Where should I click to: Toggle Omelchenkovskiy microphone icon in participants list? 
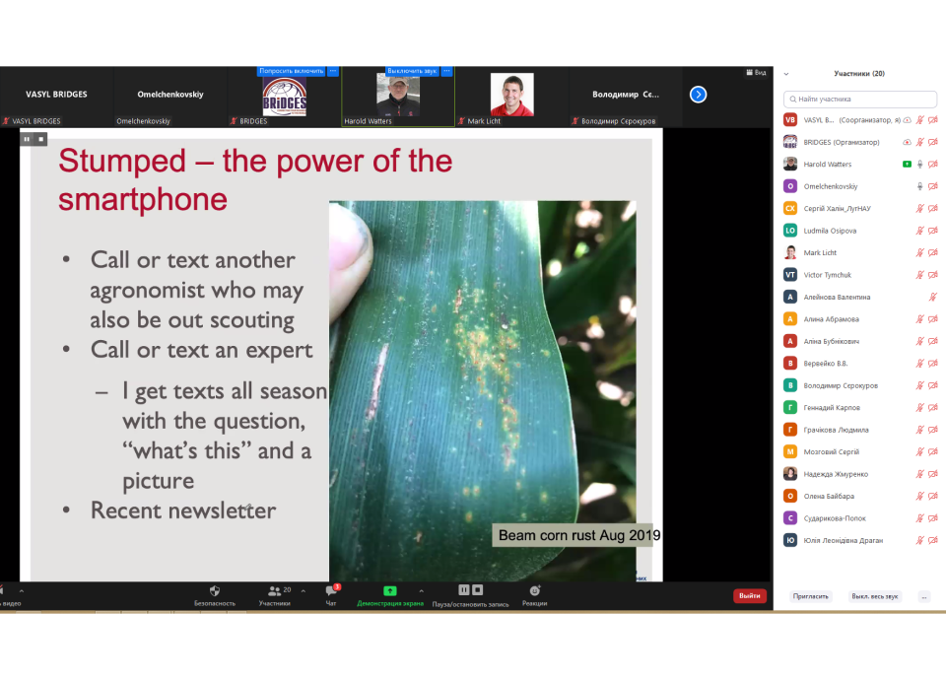920,186
